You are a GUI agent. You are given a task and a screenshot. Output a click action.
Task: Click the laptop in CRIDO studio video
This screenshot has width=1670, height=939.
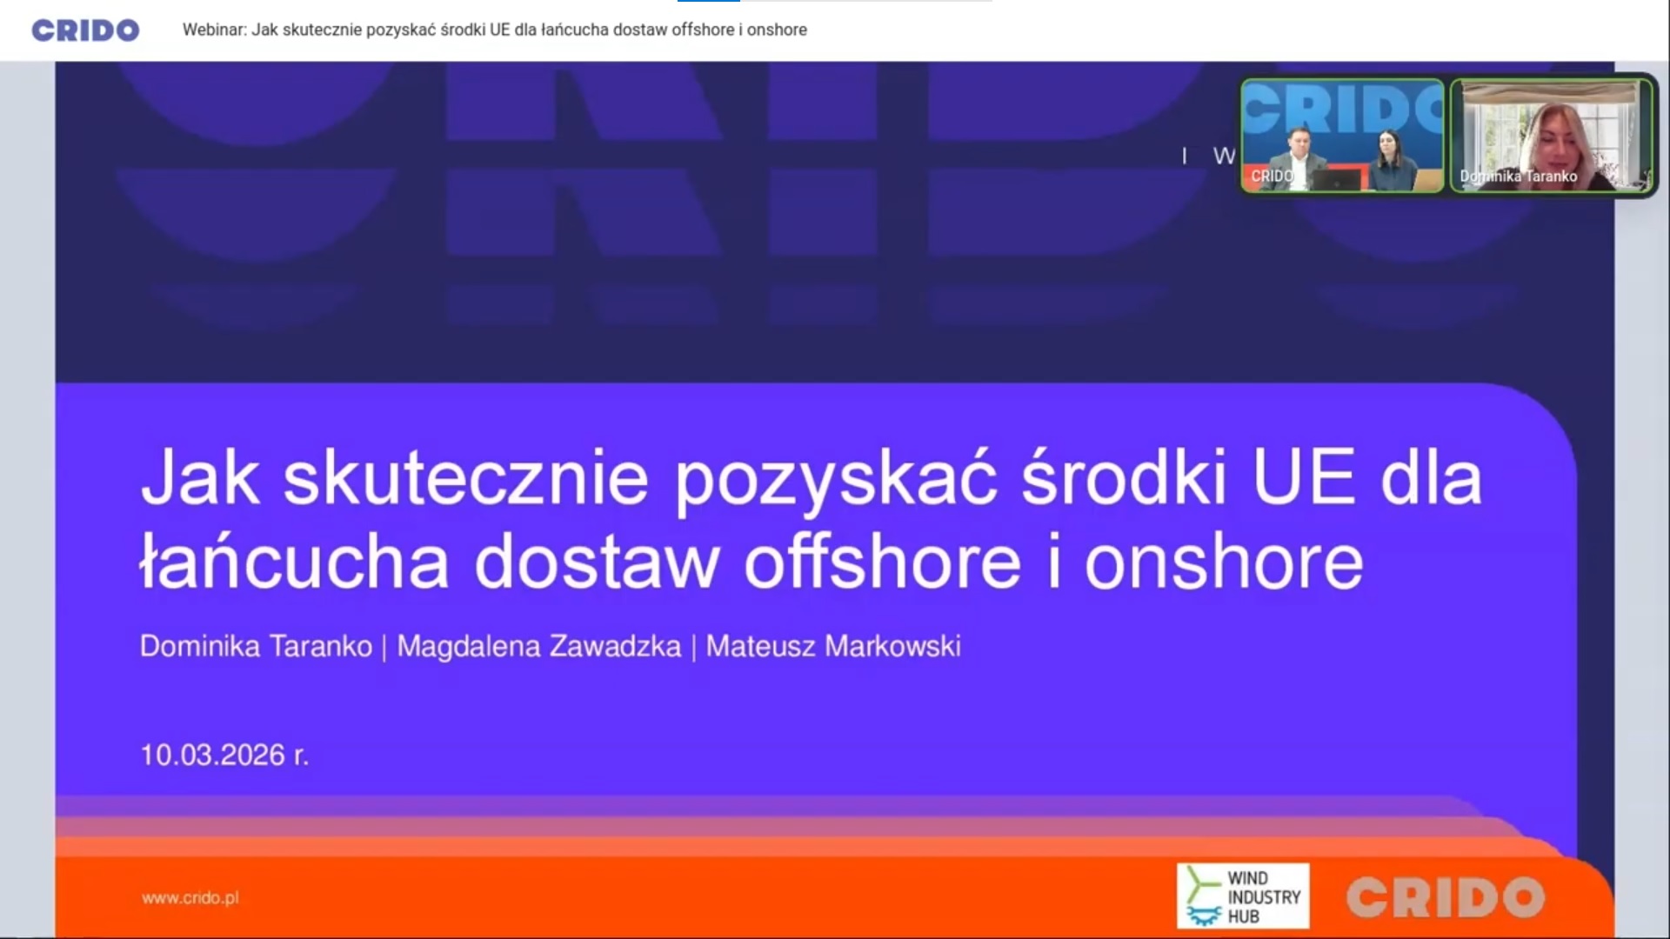click(1338, 179)
